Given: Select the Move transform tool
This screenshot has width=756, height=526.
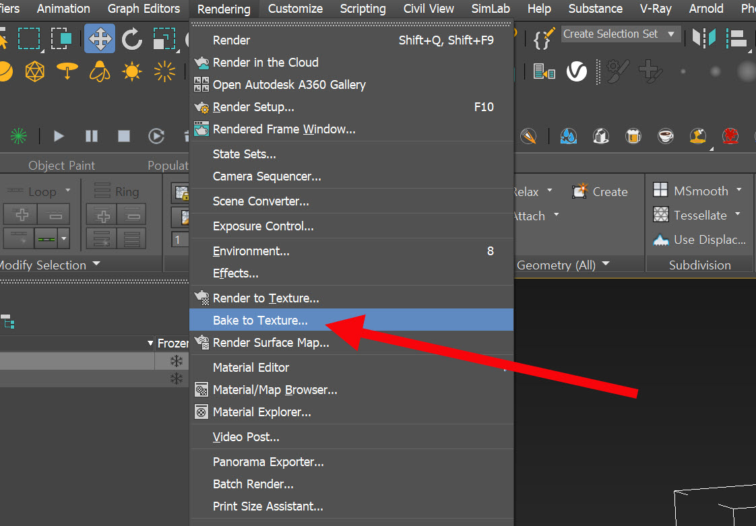Looking at the screenshot, I should point(100,38).
